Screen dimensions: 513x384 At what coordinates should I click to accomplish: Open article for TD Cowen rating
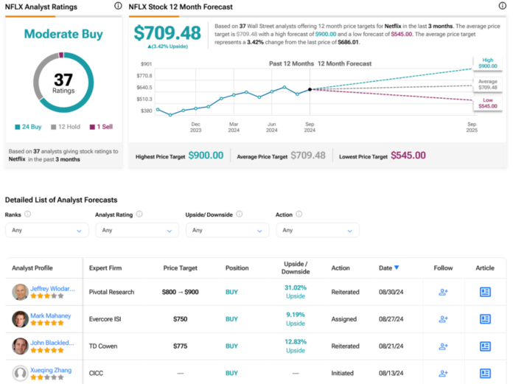485,346
